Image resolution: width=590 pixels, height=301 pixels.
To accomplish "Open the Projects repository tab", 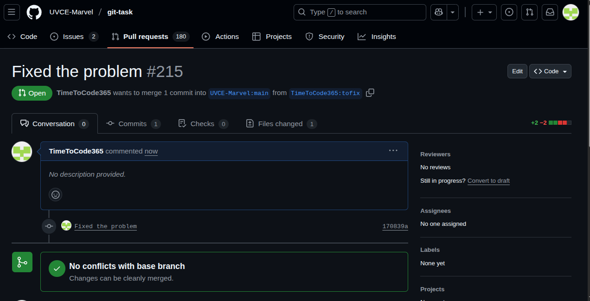I will pos(272,37).
